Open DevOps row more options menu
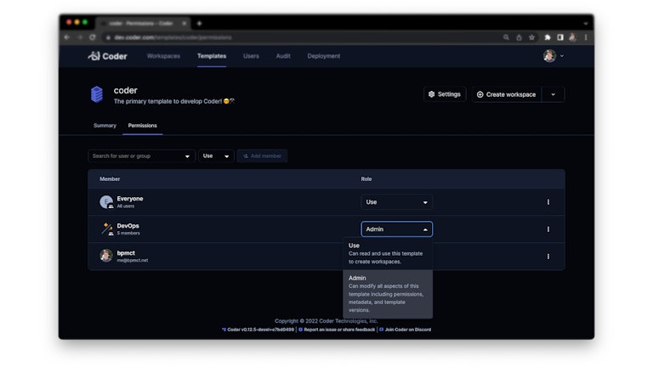The width and height of the screenshot is (653, 367). pos(548,229)
